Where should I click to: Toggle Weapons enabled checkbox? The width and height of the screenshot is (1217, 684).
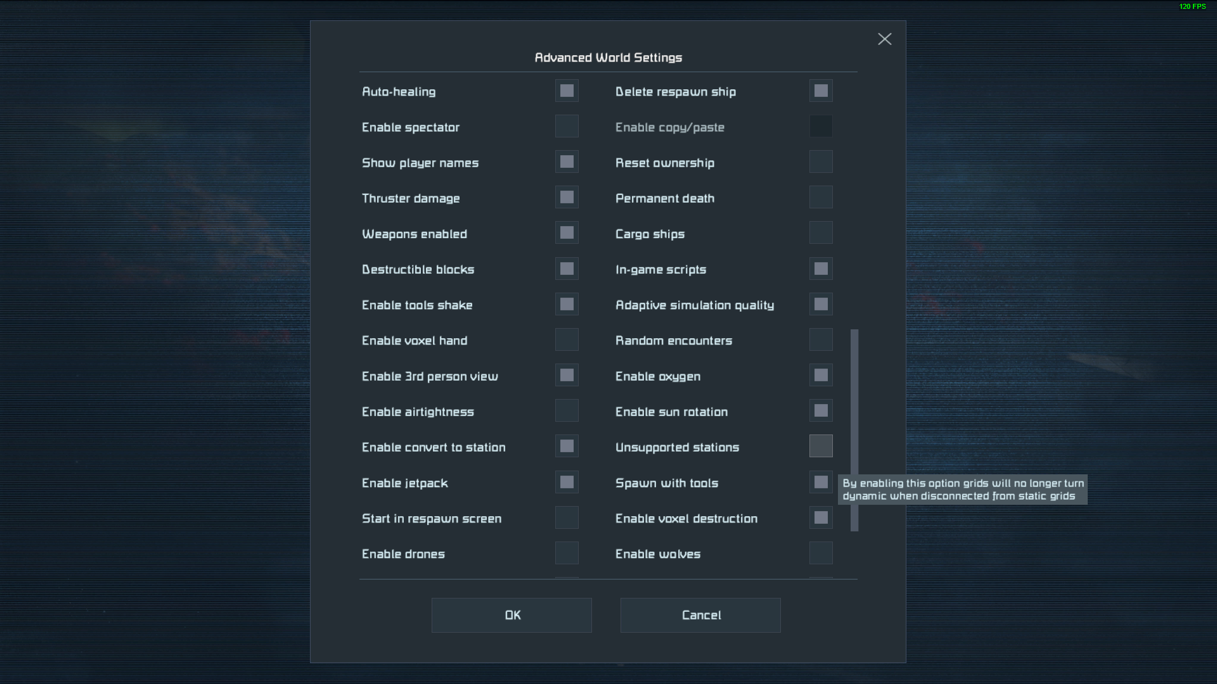tap(567, 233)
